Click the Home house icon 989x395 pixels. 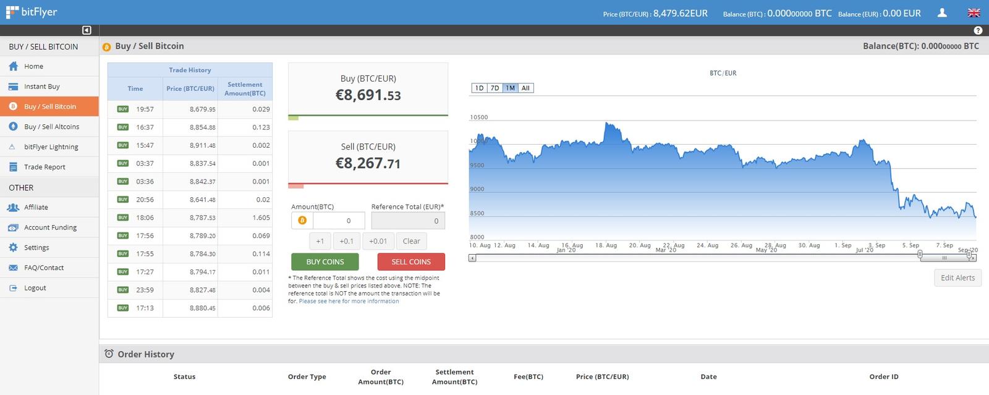click(x=13, y=66)
